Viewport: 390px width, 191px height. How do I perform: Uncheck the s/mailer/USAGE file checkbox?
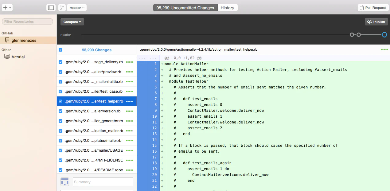tap(60, 150)
